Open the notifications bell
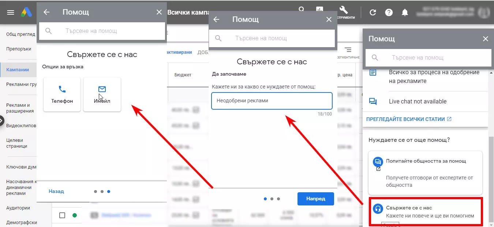 [405, 12]
